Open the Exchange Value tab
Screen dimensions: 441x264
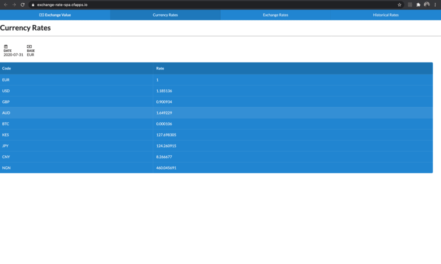coord(55,15)
